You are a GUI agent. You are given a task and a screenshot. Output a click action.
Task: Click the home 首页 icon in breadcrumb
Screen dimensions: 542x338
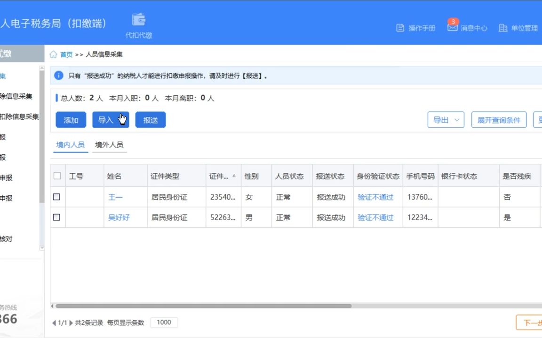pyautogui.click(x=53, y=54)
